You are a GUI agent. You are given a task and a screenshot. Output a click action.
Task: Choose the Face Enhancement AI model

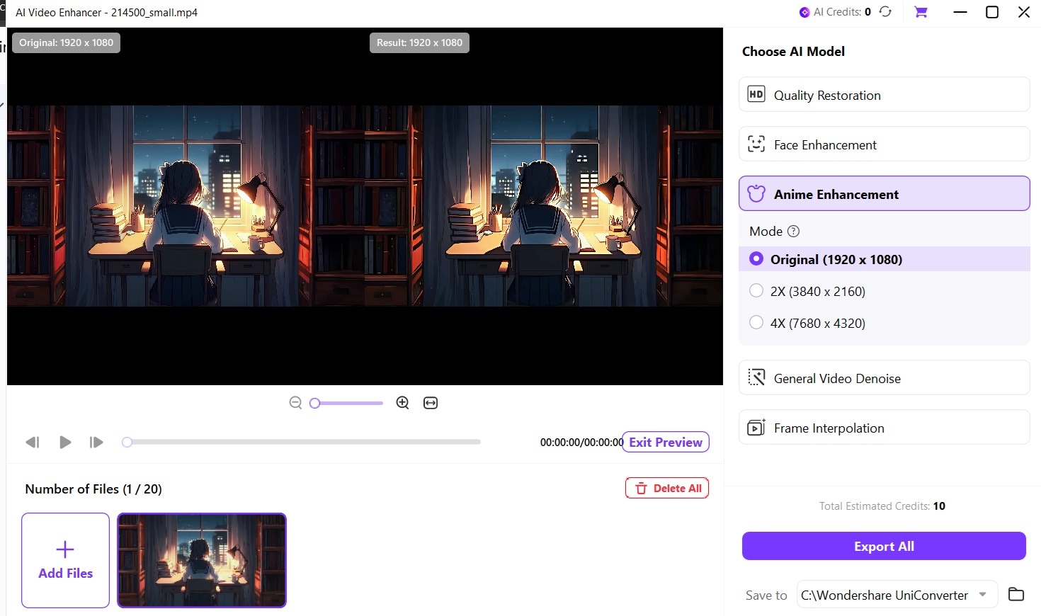tap(884, 144)
